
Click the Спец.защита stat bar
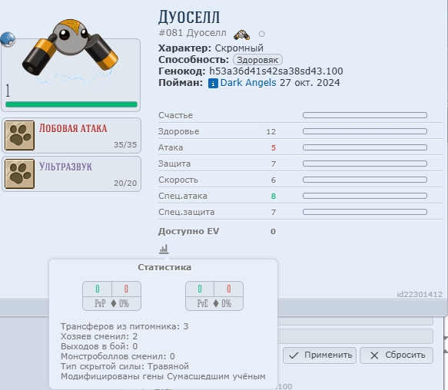365,212
